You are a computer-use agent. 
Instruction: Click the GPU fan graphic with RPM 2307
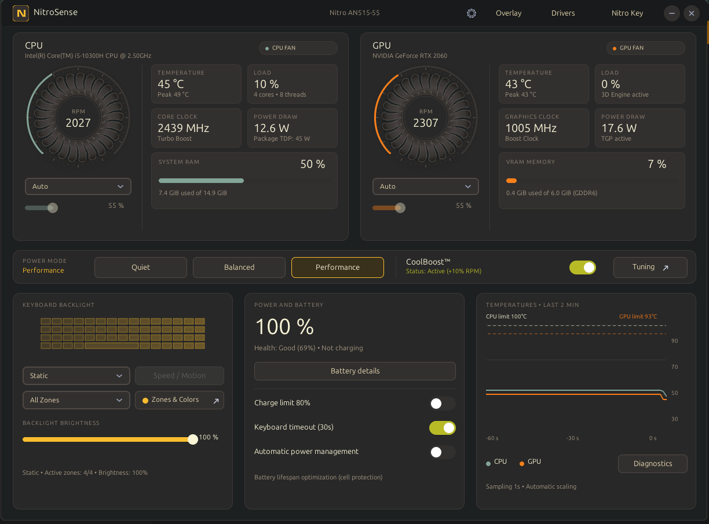tap(426, 118)
